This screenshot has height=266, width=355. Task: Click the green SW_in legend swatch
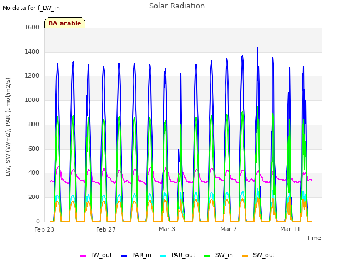(x=207, y=256)
